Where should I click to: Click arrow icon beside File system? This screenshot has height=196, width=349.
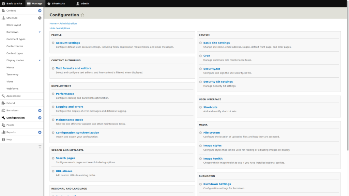pos(200,133)
